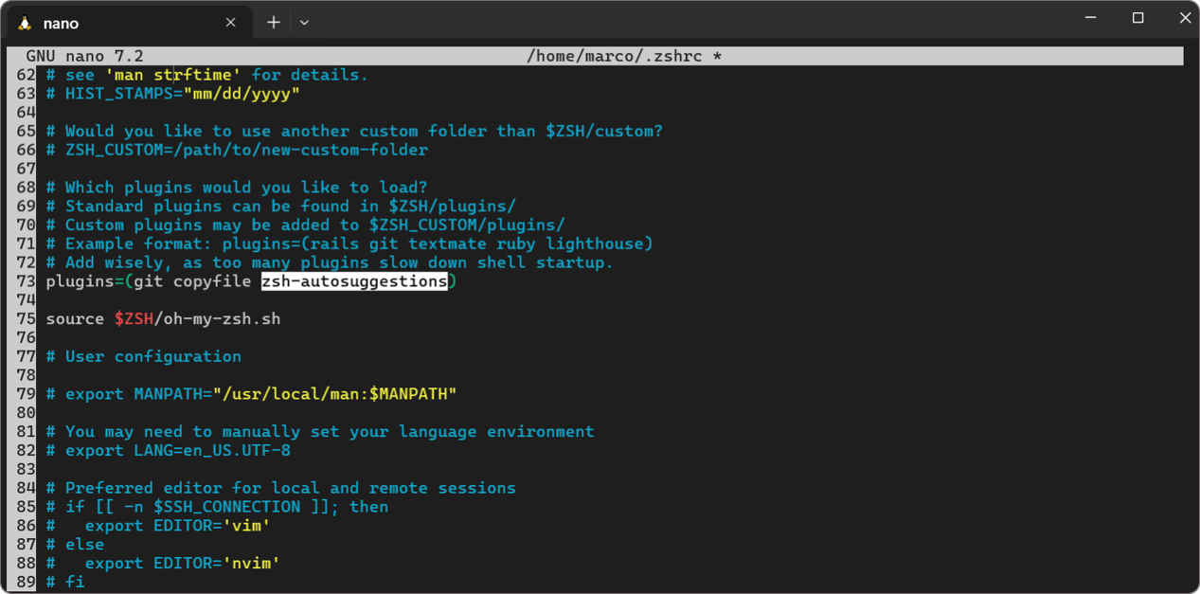Click the 'User configuration' comment line
Screen dimensions: 1200x594
(x=152, y=356)
